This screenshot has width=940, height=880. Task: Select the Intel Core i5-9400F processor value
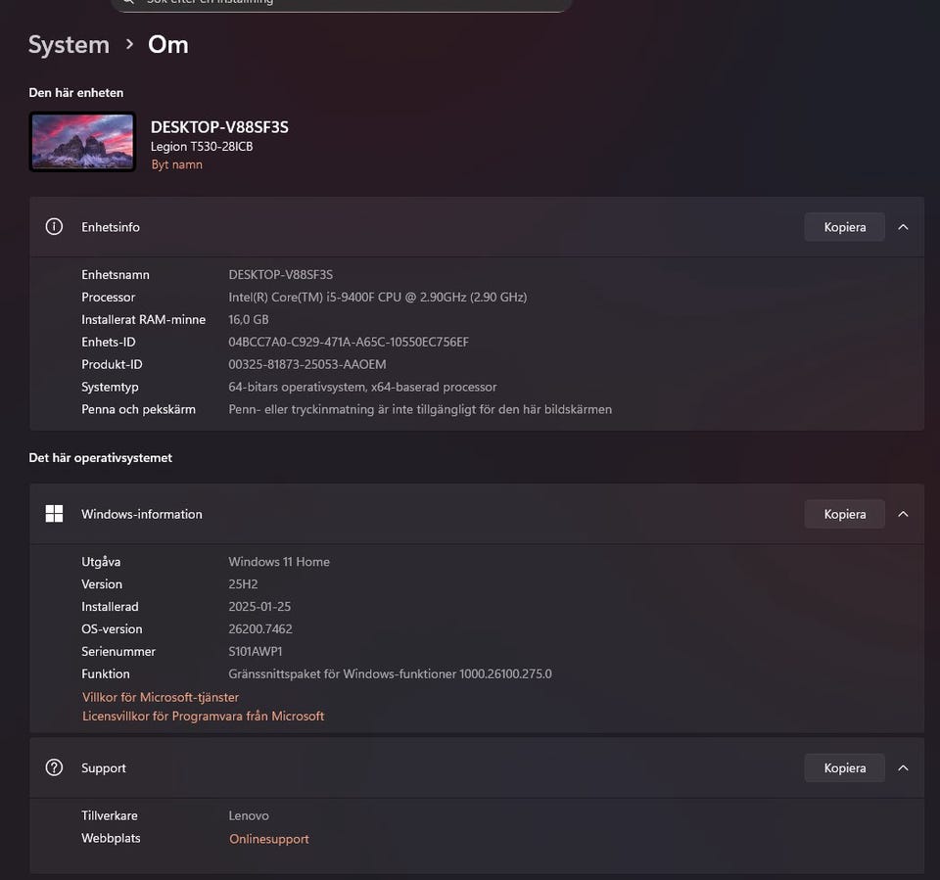(x=378, y=297)
